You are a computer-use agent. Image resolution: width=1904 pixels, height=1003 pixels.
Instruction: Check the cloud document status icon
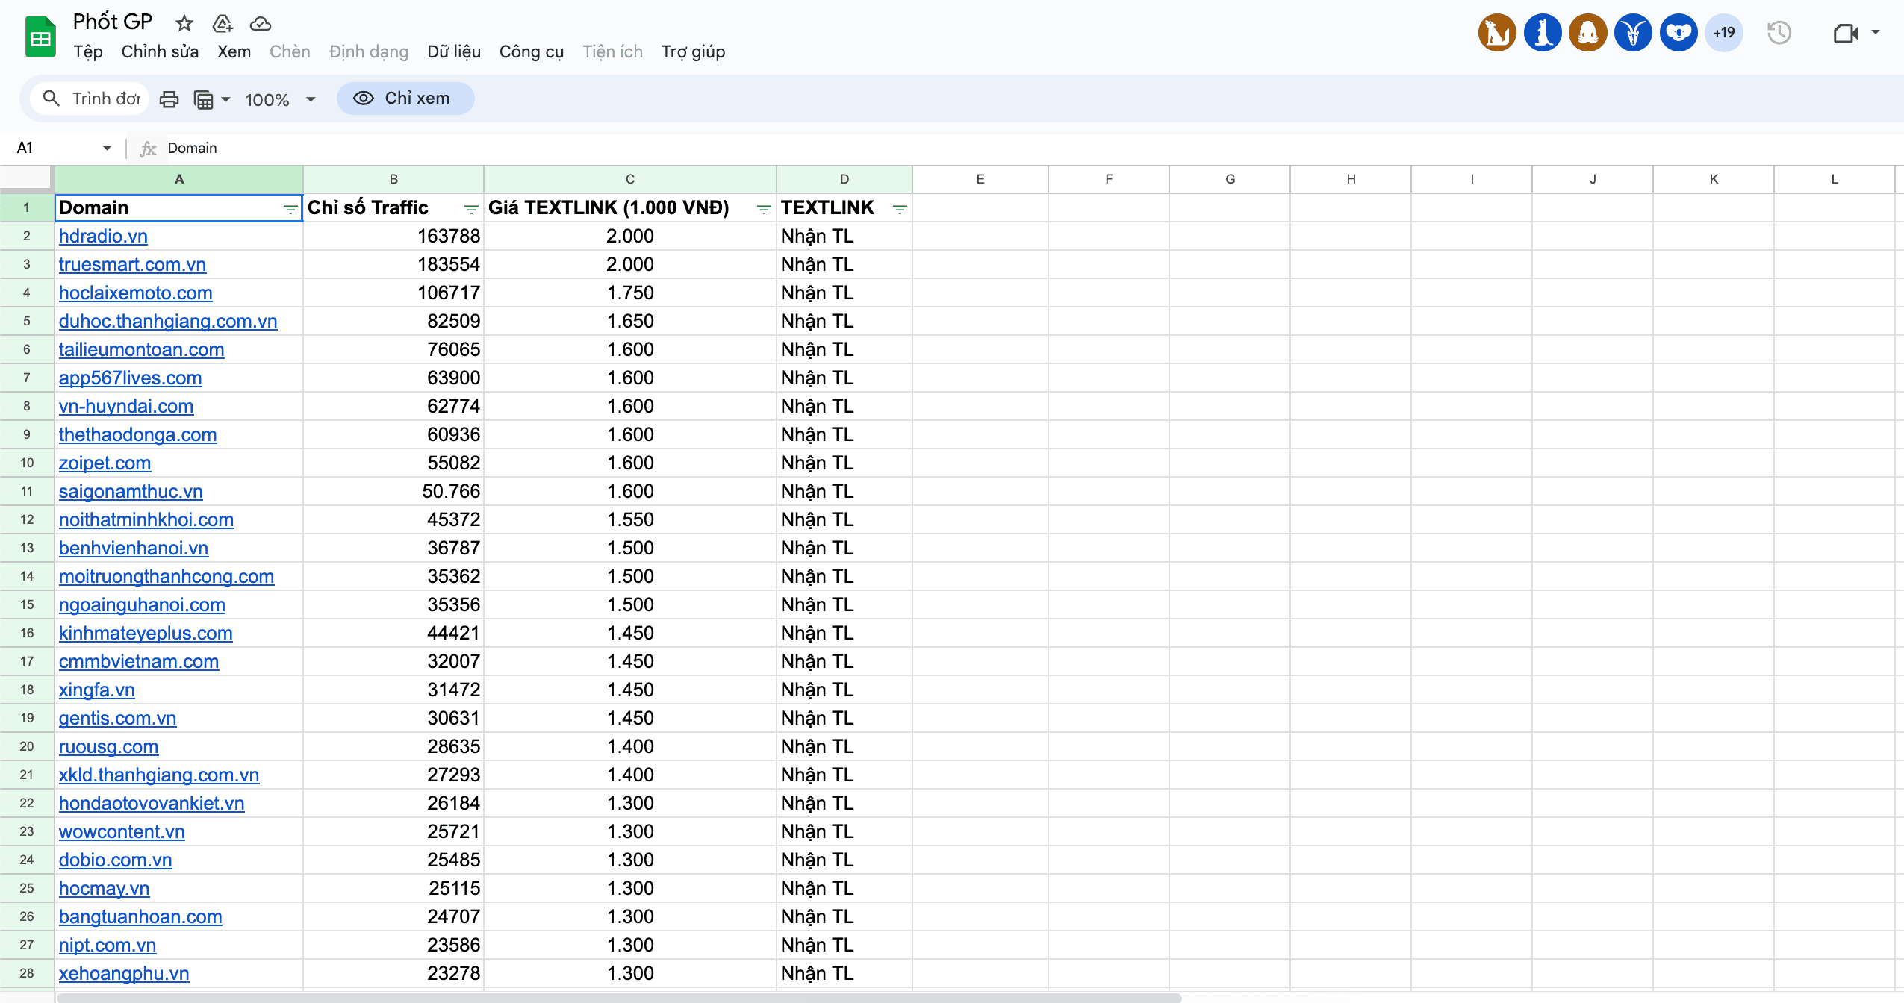click(x=261, y=23)
